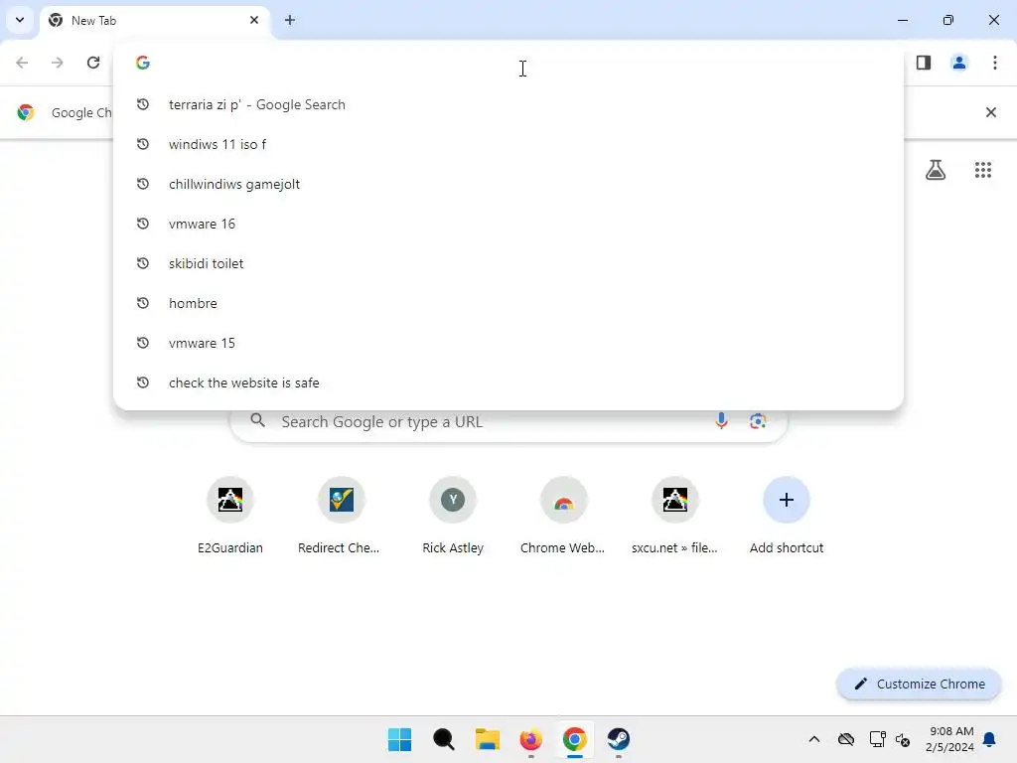Open File Explorer from taskbar
Image resolution: width=1017 pixels, height=763 pixels.
click(x=487, y=739)
